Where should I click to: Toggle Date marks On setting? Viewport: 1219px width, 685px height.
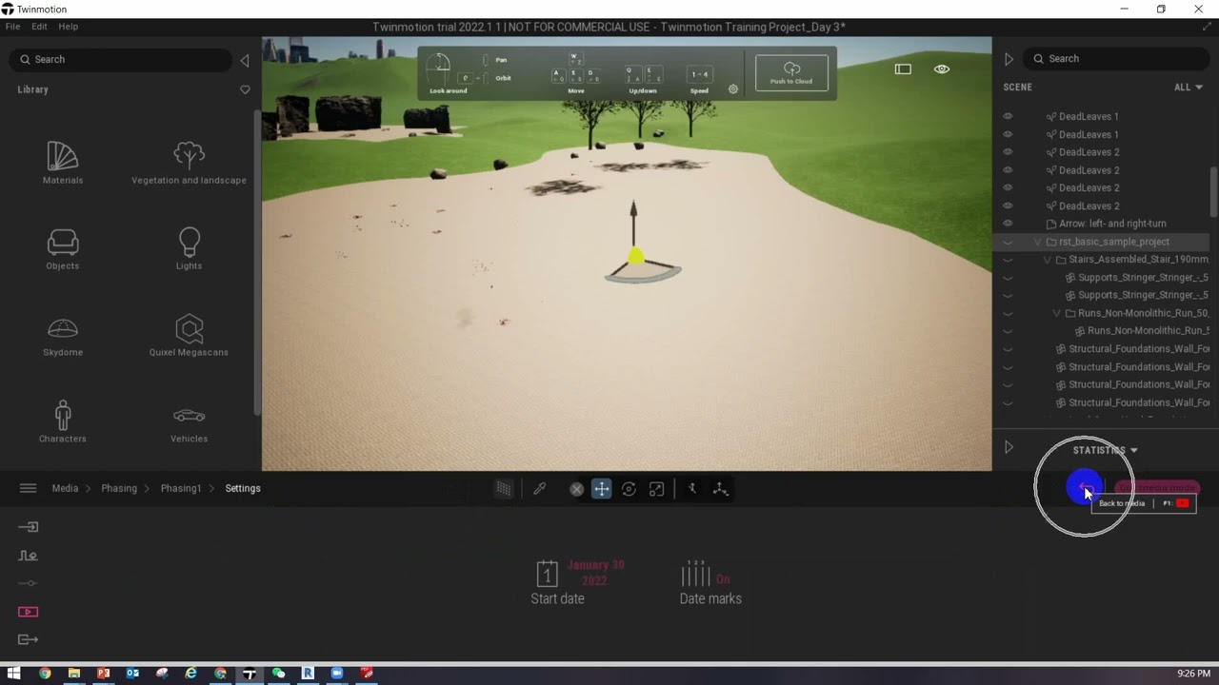[710, 581]
